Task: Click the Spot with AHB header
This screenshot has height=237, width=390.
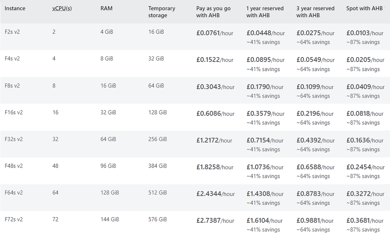Action: [x=364, y=8]
